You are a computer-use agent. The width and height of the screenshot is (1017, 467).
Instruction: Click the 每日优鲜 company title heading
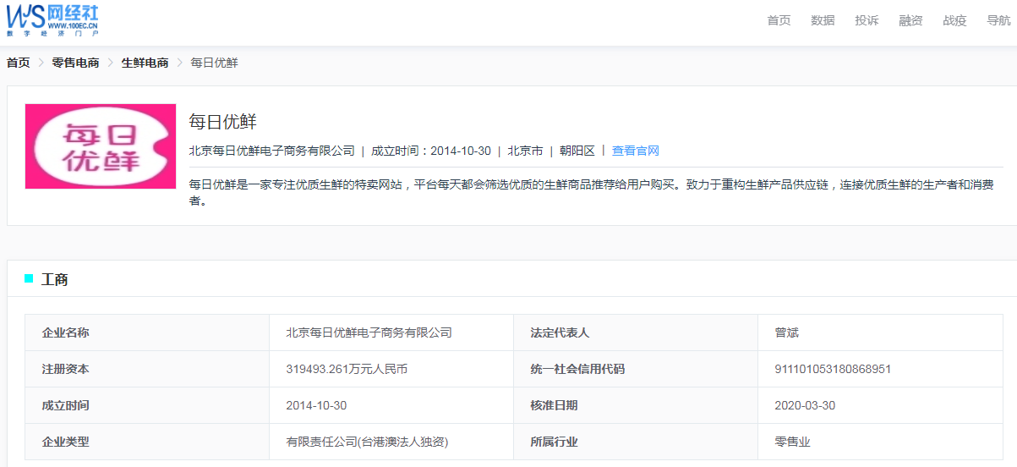(222, 122)
